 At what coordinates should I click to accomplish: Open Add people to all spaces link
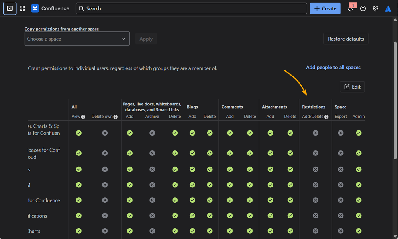[x=333, y=68]
